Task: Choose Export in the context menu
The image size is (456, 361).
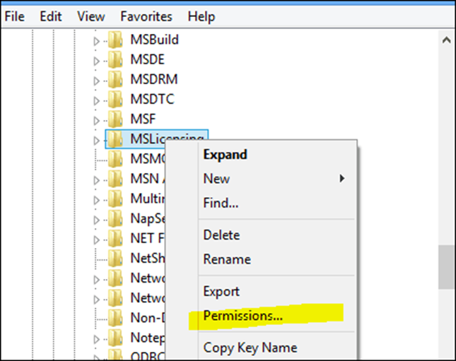Action: (x=221, y=291)
